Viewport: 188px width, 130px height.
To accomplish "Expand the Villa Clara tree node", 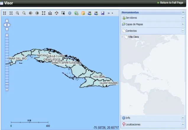I will pyautogui.click(x=122, y=37).
